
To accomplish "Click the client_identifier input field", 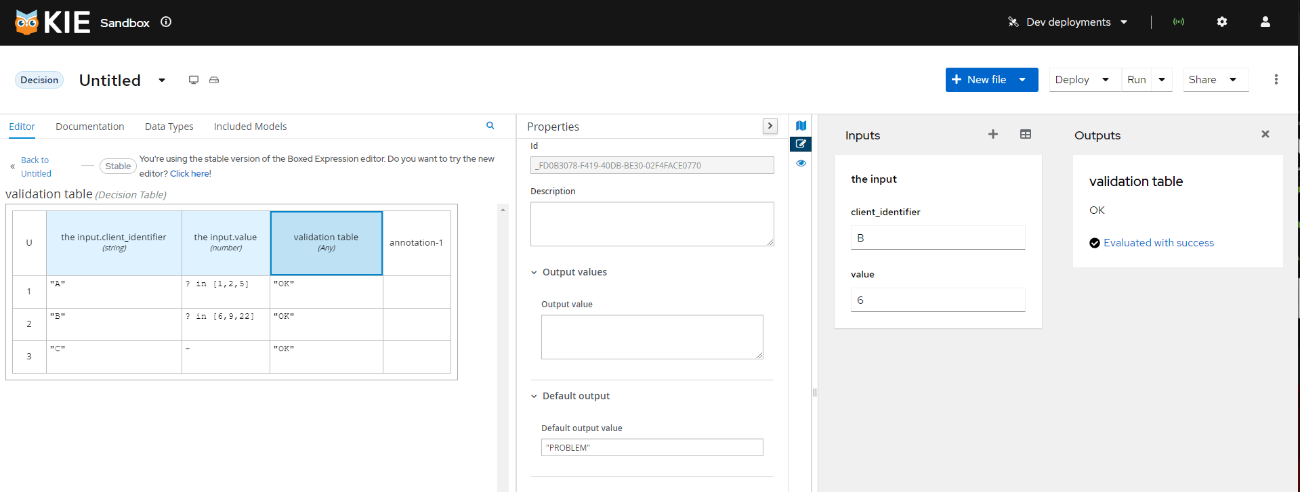I will pos(938,238).
